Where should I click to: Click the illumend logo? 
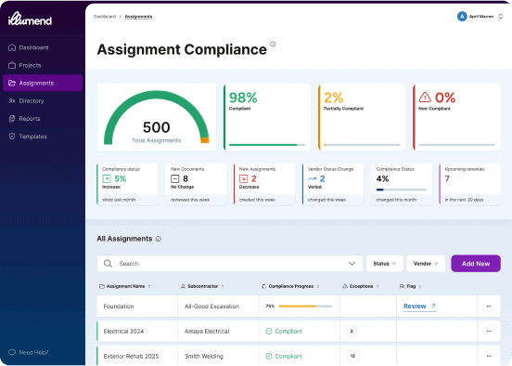point(30,19)
